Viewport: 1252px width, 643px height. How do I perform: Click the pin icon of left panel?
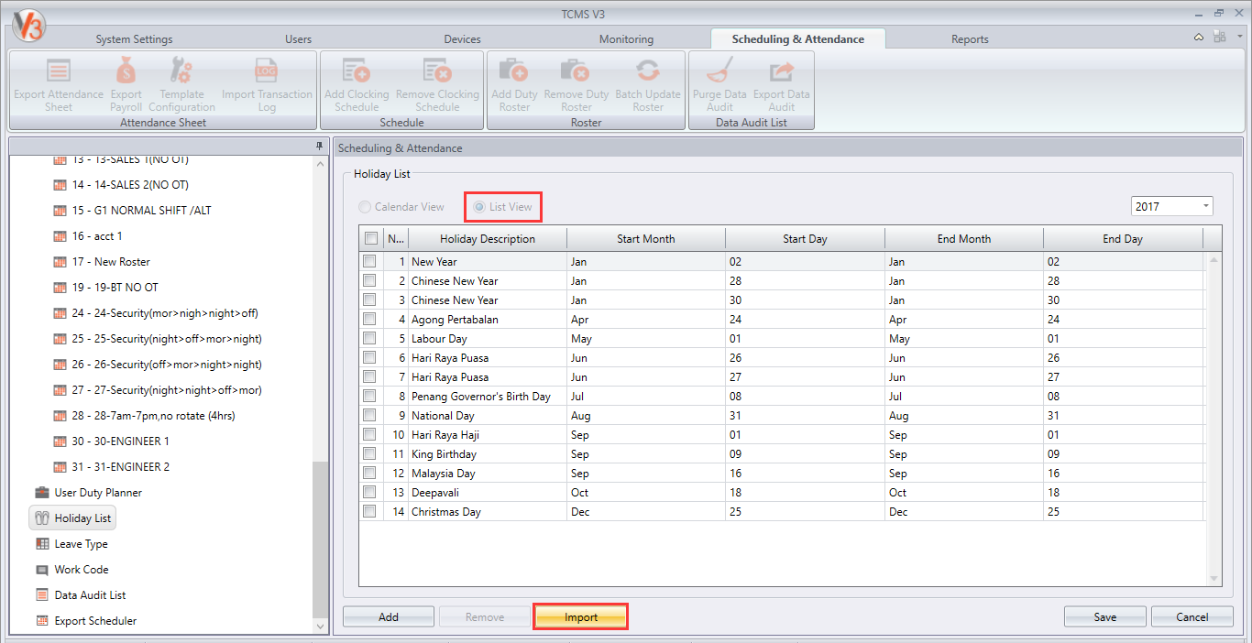[319, 147]
